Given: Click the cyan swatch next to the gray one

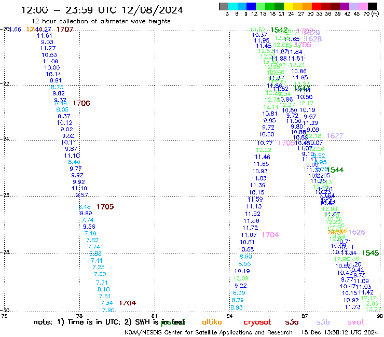Looking at the screenshot, I should (x=232, y=6).
